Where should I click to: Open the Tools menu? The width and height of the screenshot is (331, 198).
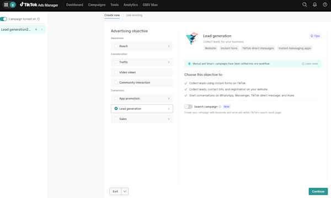click(x=114, y=4)
